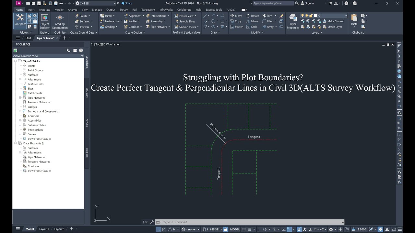Toggle object snap in status bar
Viewport: 415px width, 233px height.
pyautogui.click(x=289, y=229)
